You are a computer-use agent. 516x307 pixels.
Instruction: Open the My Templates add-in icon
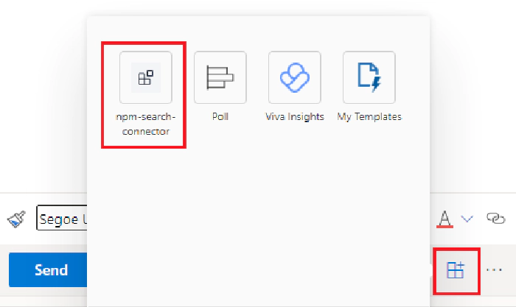[369, 77]
